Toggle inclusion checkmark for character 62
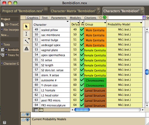Screen dimensions: 149x125 click(82, 95)
